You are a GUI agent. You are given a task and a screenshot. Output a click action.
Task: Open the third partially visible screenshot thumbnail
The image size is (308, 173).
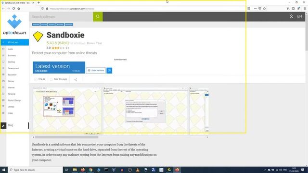(199, 111)
